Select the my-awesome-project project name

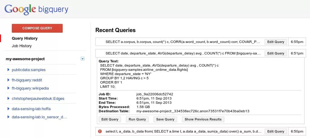25,59
